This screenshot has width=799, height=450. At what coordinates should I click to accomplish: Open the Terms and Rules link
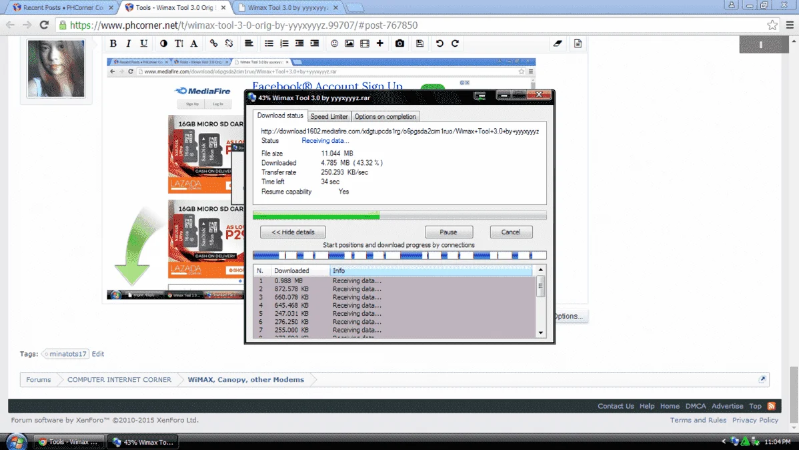[x=698, y=420]
